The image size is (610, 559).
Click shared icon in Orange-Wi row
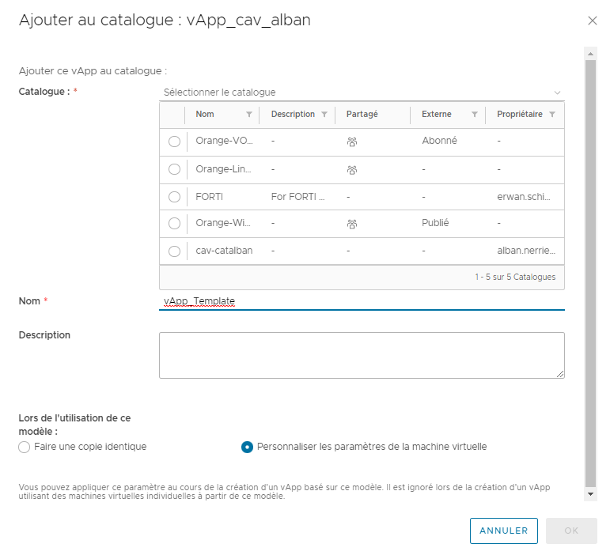click(352, 224)
